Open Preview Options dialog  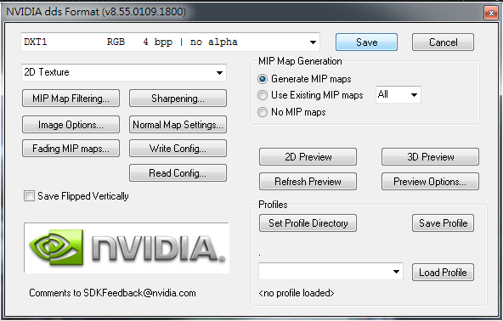430,182
